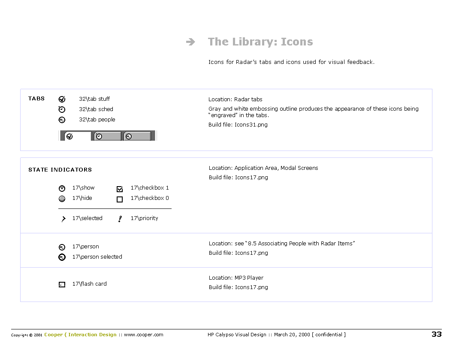Click the bold 17\person selected face icon
Viewport: 453px width, 350px height.
(62, 257)
